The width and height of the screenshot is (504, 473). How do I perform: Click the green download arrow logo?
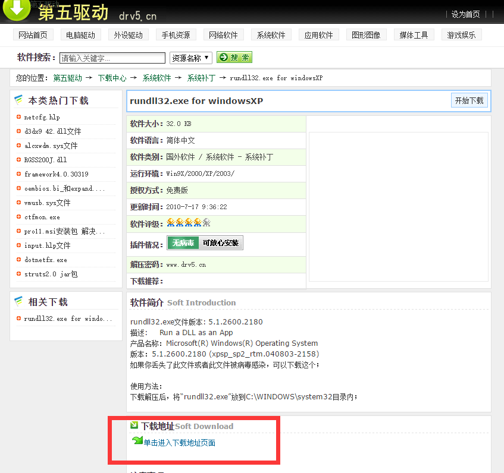click(x=17, y=10)
